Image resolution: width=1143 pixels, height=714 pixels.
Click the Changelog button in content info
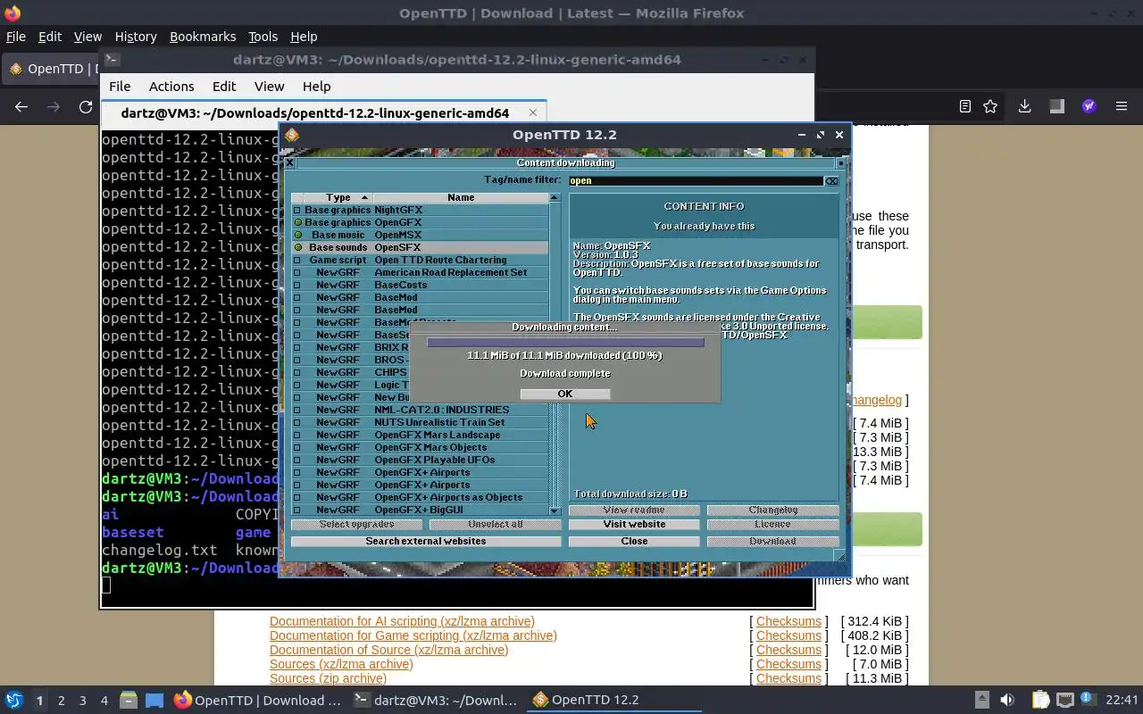pos(773,510)
